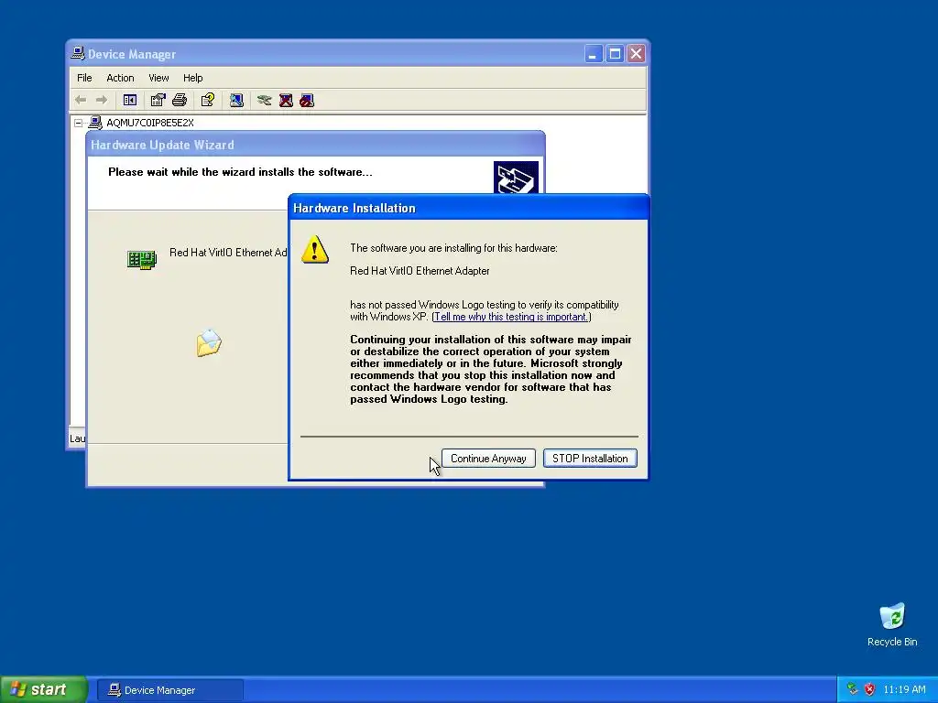Click the network card icon in the wizard
This screenshot has width=938, height=703.
click(142, 259)
